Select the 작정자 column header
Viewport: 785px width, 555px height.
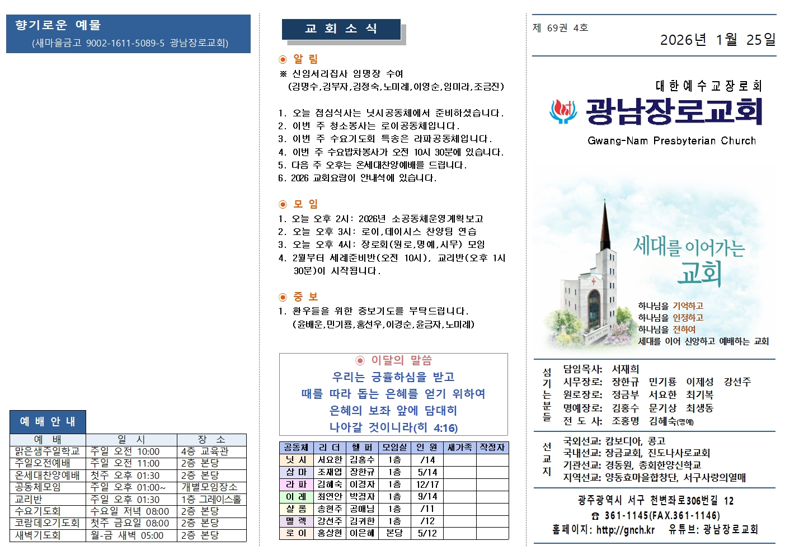pyautogui.click(x=492, y=448)
